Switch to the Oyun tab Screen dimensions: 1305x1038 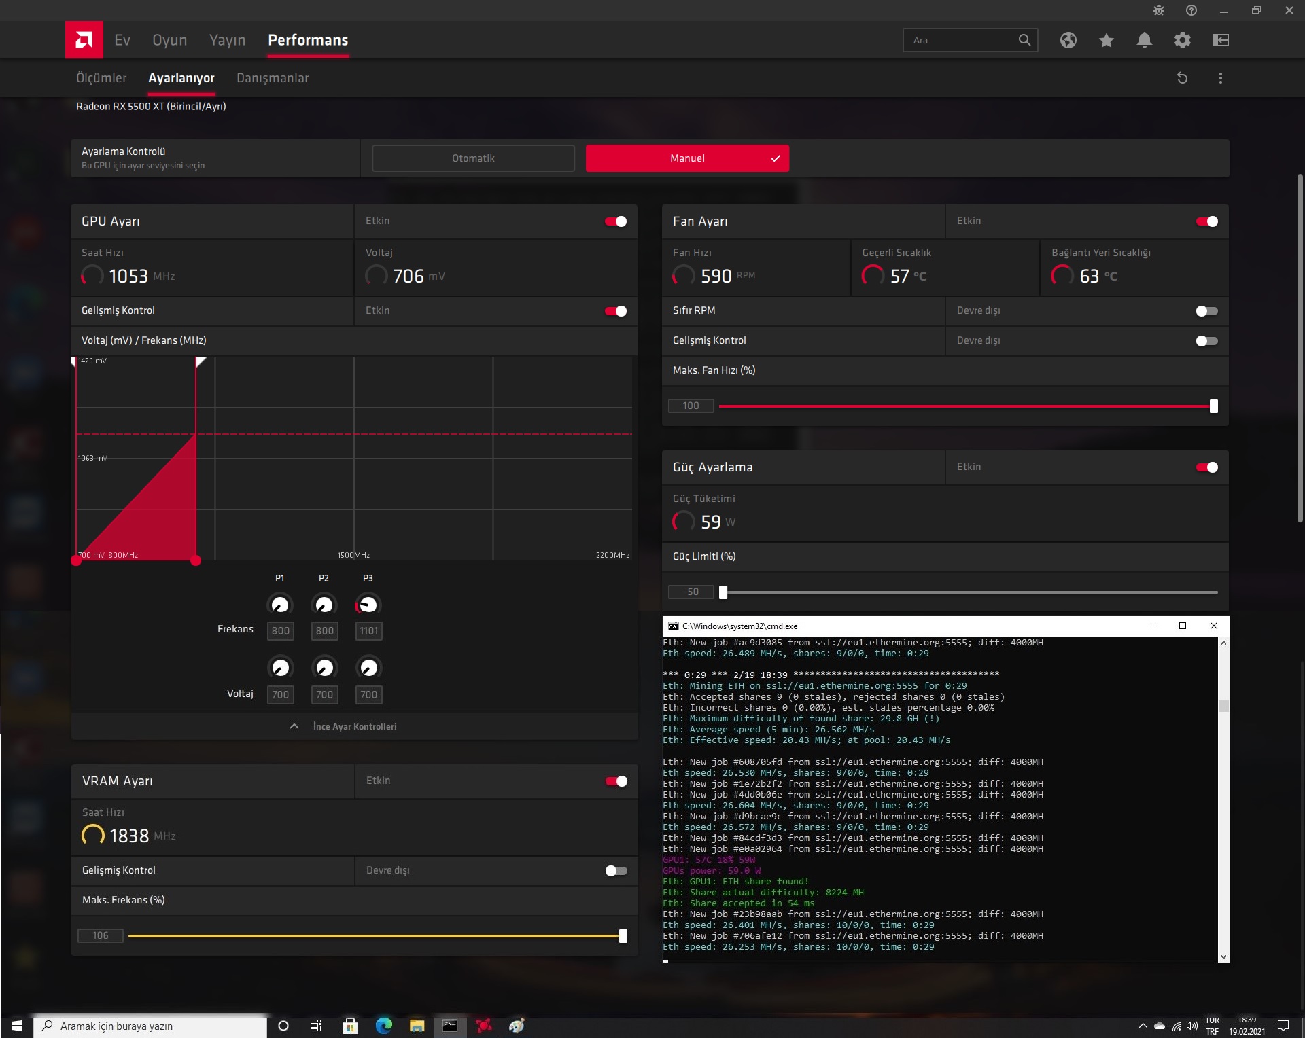click(169, 40)
